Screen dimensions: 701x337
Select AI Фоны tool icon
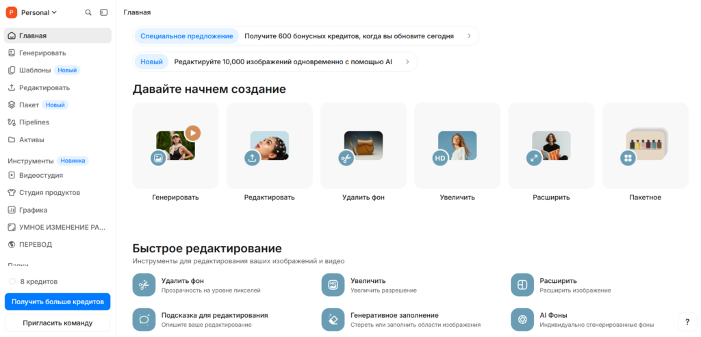coord(522,320)
